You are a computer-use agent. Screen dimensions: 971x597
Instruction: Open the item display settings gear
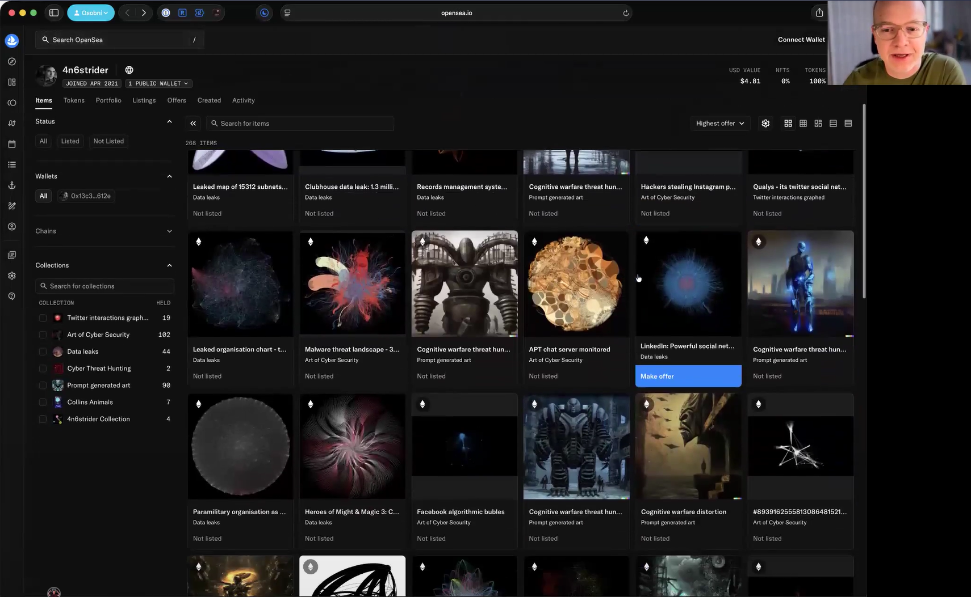click(x=765, y=124)
